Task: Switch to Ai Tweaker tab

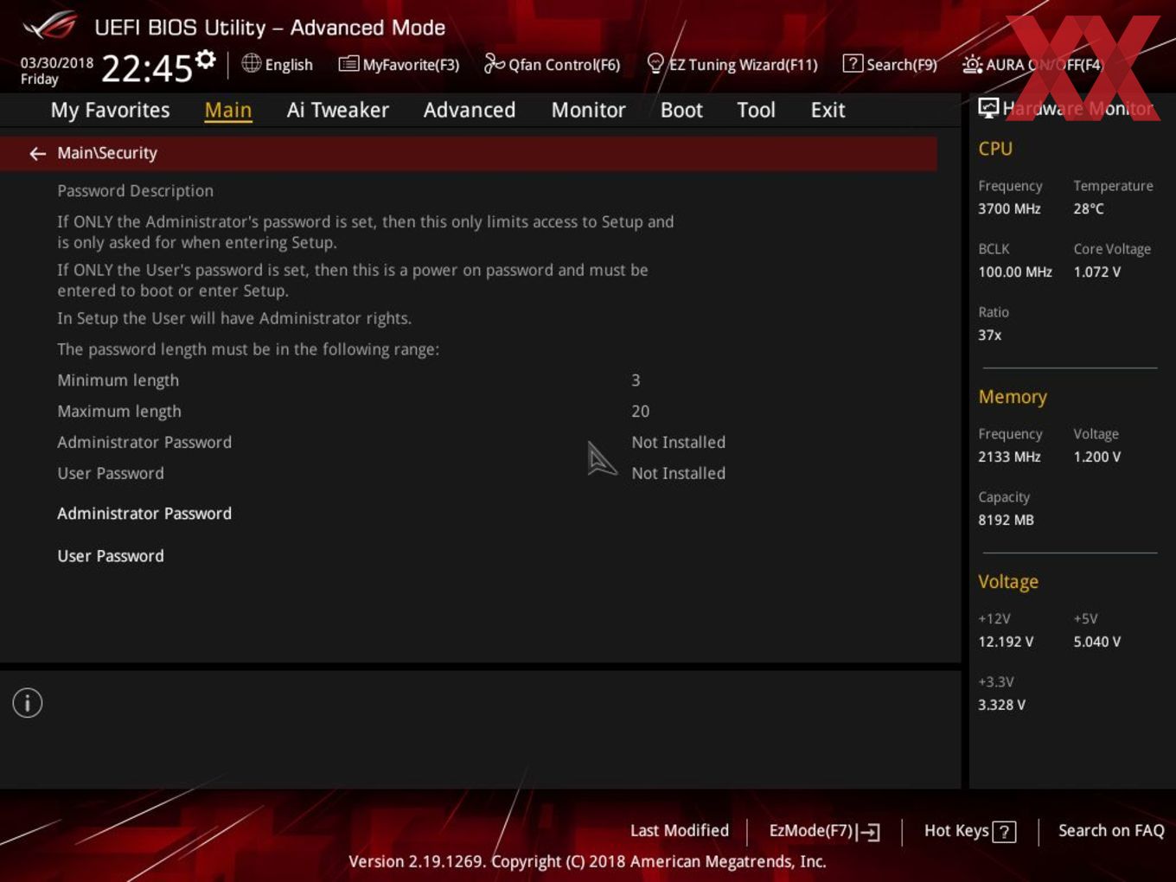Action: coord(337,110)
